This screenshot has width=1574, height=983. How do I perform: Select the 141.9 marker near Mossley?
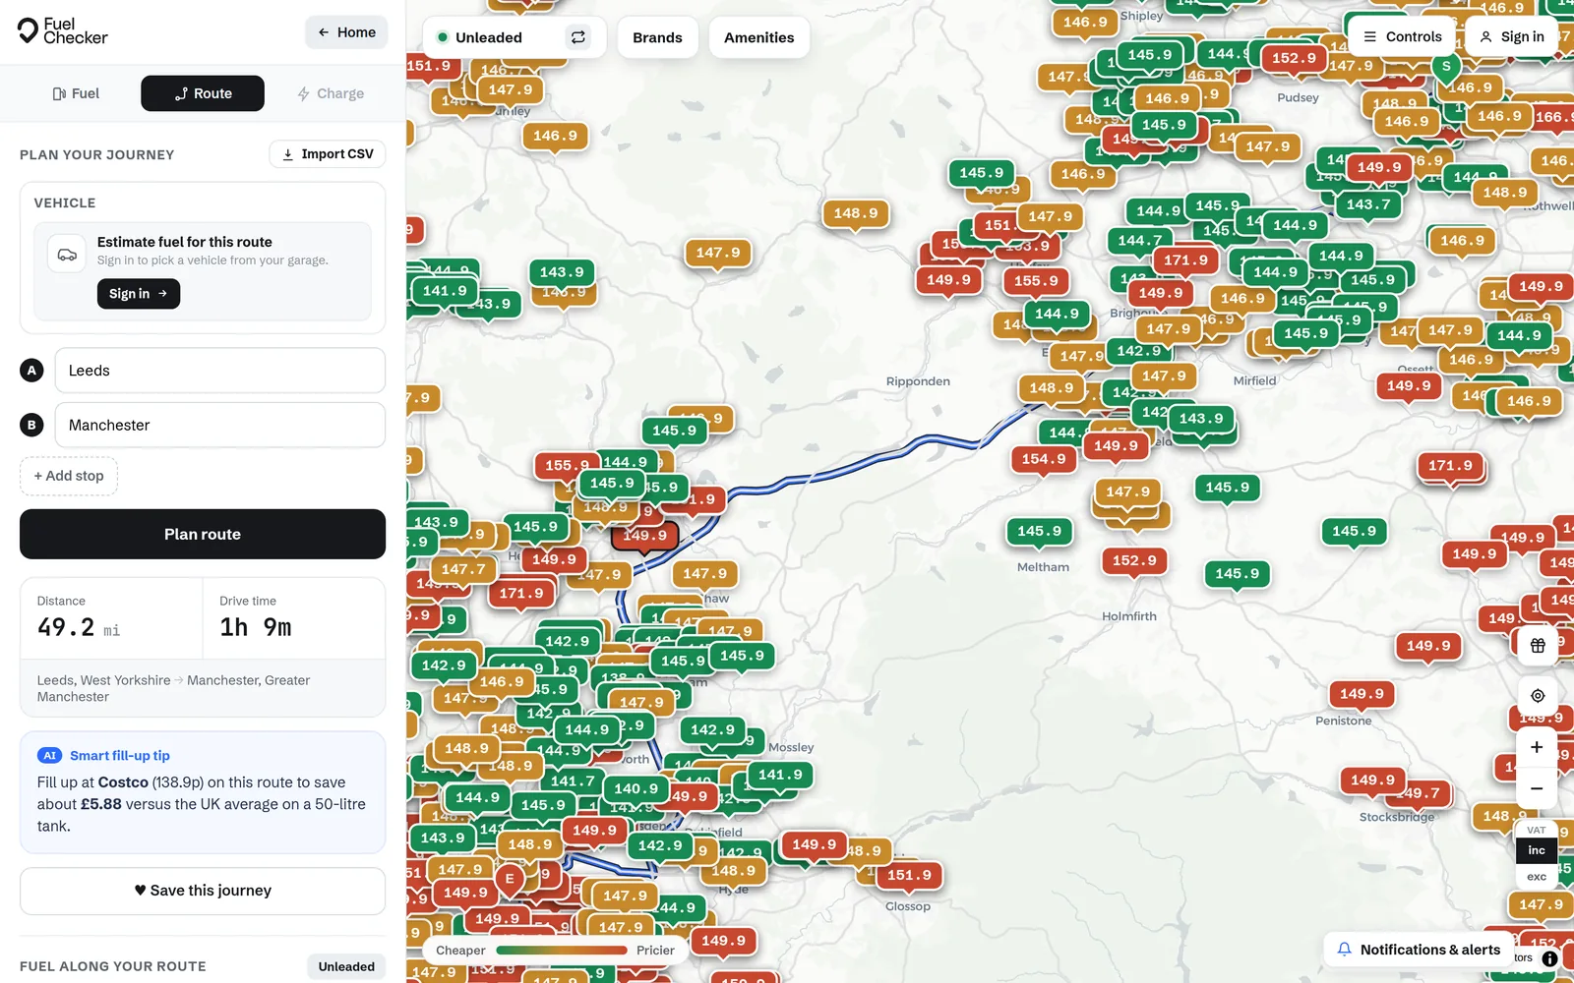(780, 775)
